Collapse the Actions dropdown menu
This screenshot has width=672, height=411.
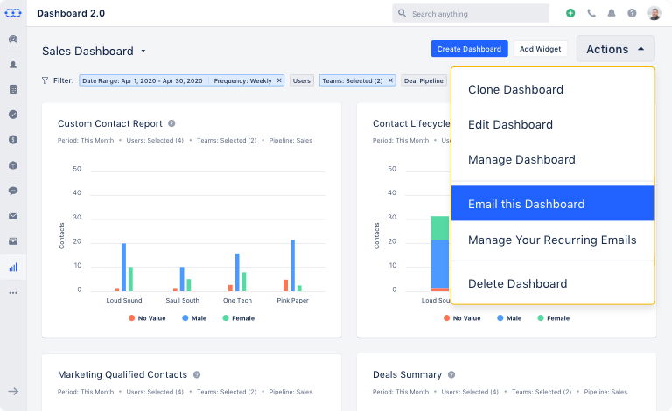pyautogui.click(x=615, y=49)
